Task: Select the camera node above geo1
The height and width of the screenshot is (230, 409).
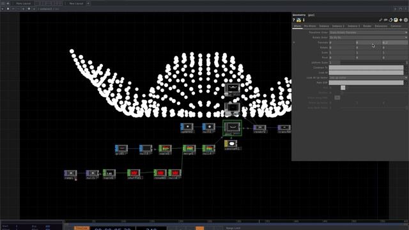Action: 232,89
